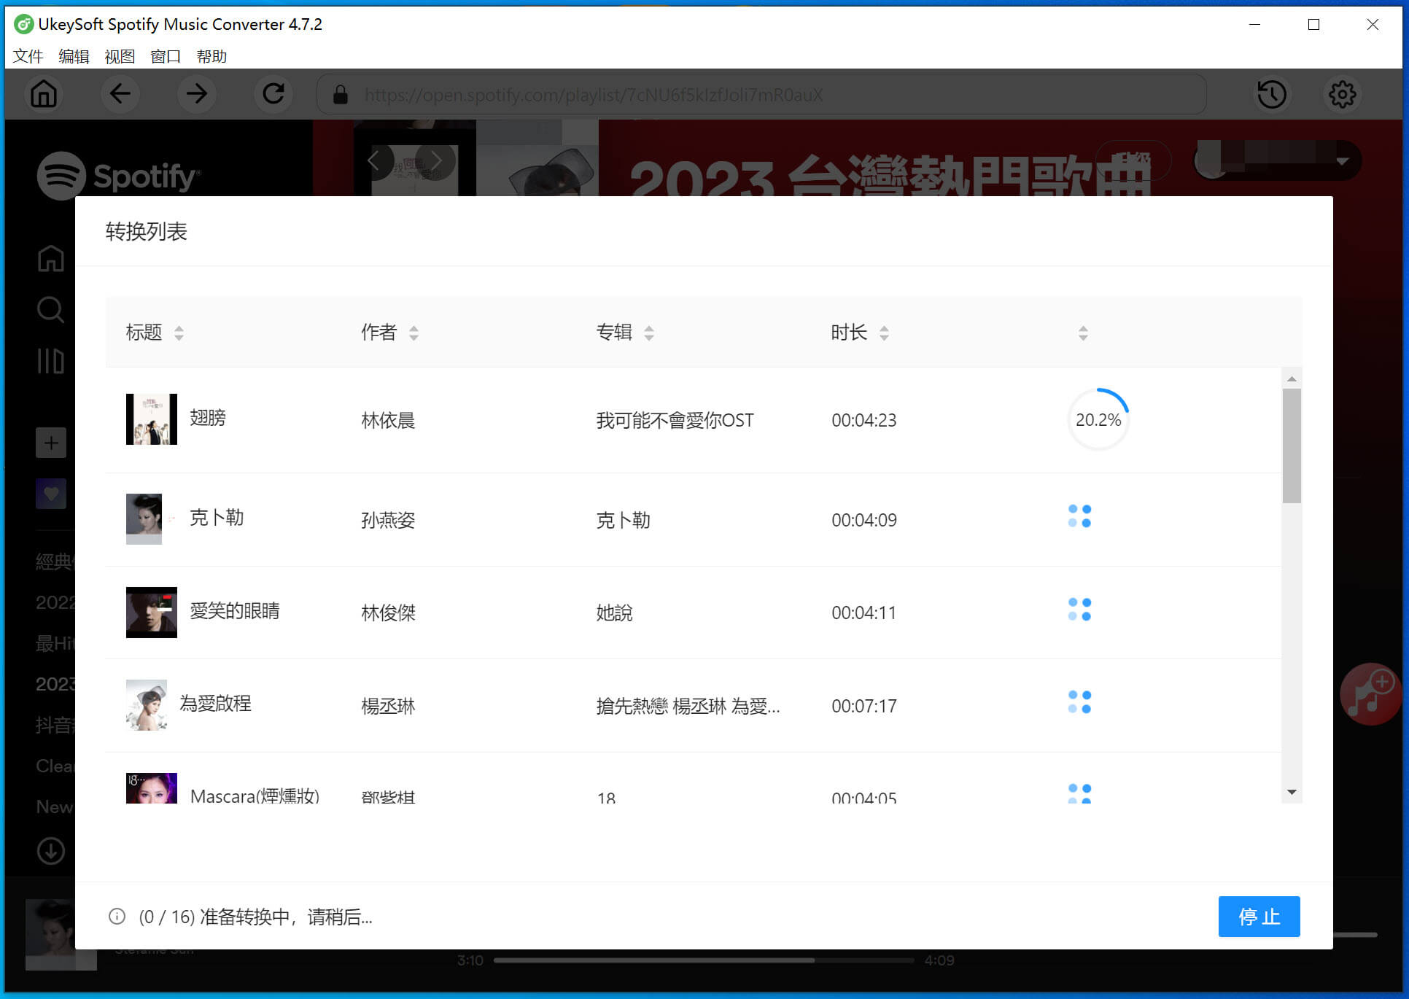
Task: Click the home icon in the toolbar
Action: coord(44,94)
